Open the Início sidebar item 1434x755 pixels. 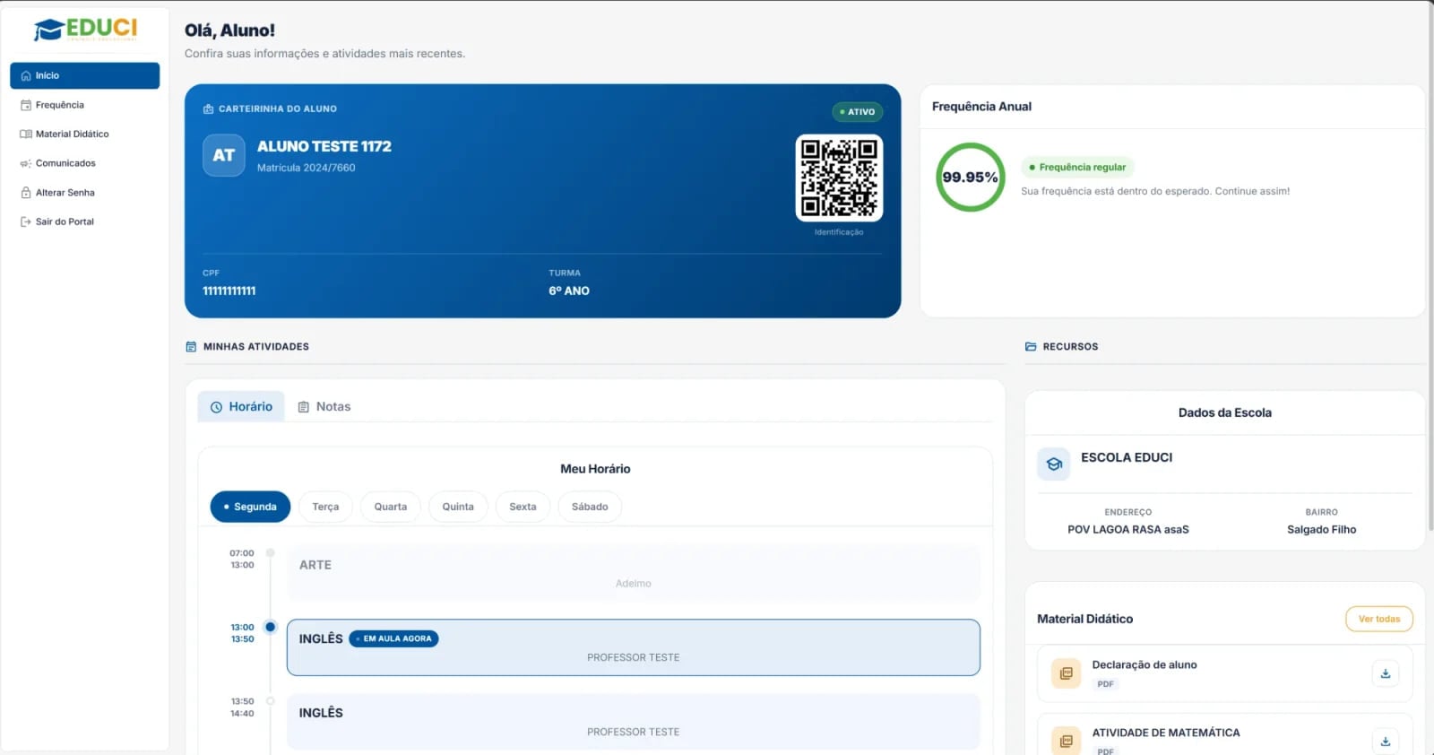84,75
